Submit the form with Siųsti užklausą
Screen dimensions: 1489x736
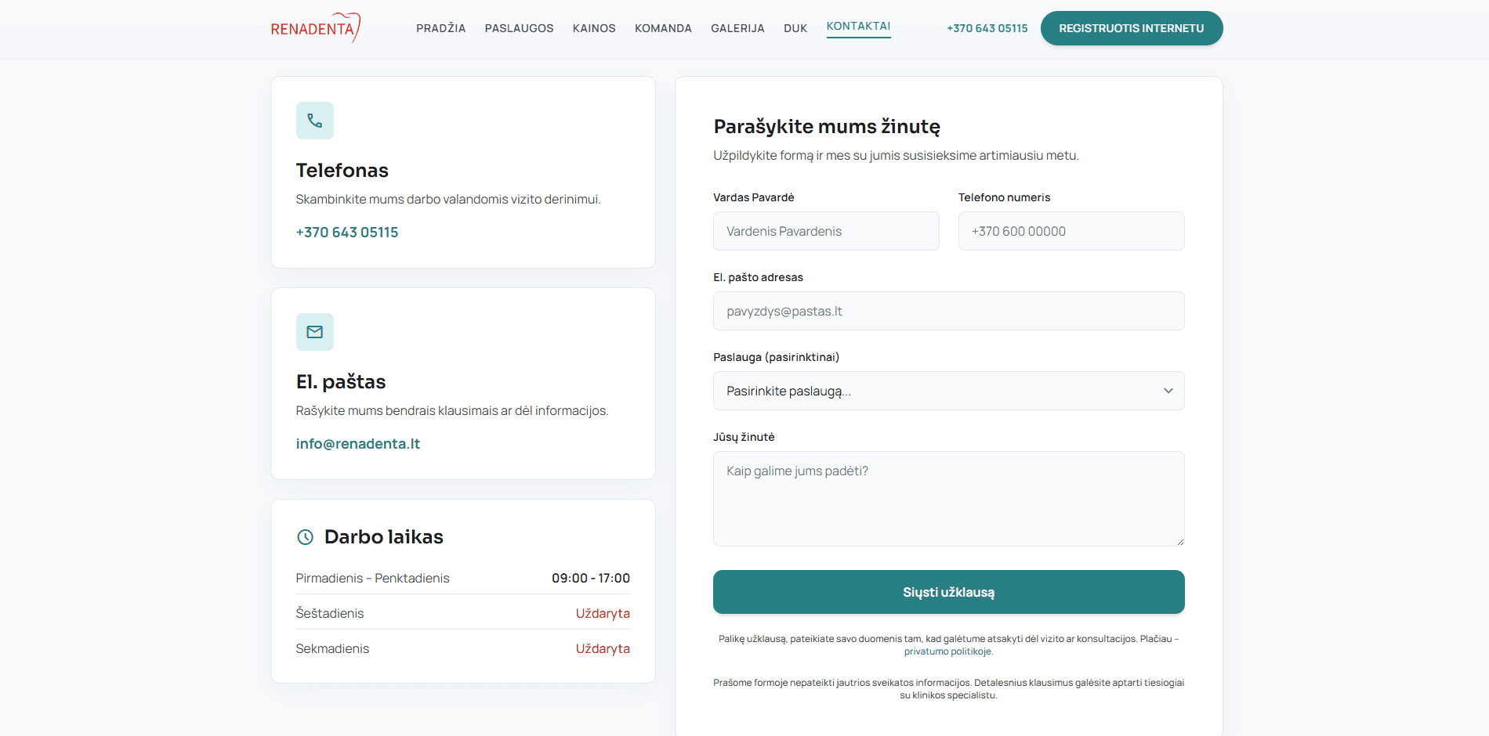pos(948,592)
